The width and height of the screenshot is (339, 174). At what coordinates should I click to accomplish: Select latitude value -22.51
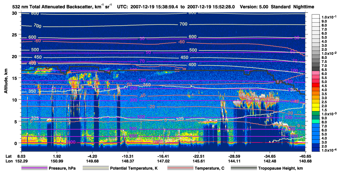tap(199, 157)
